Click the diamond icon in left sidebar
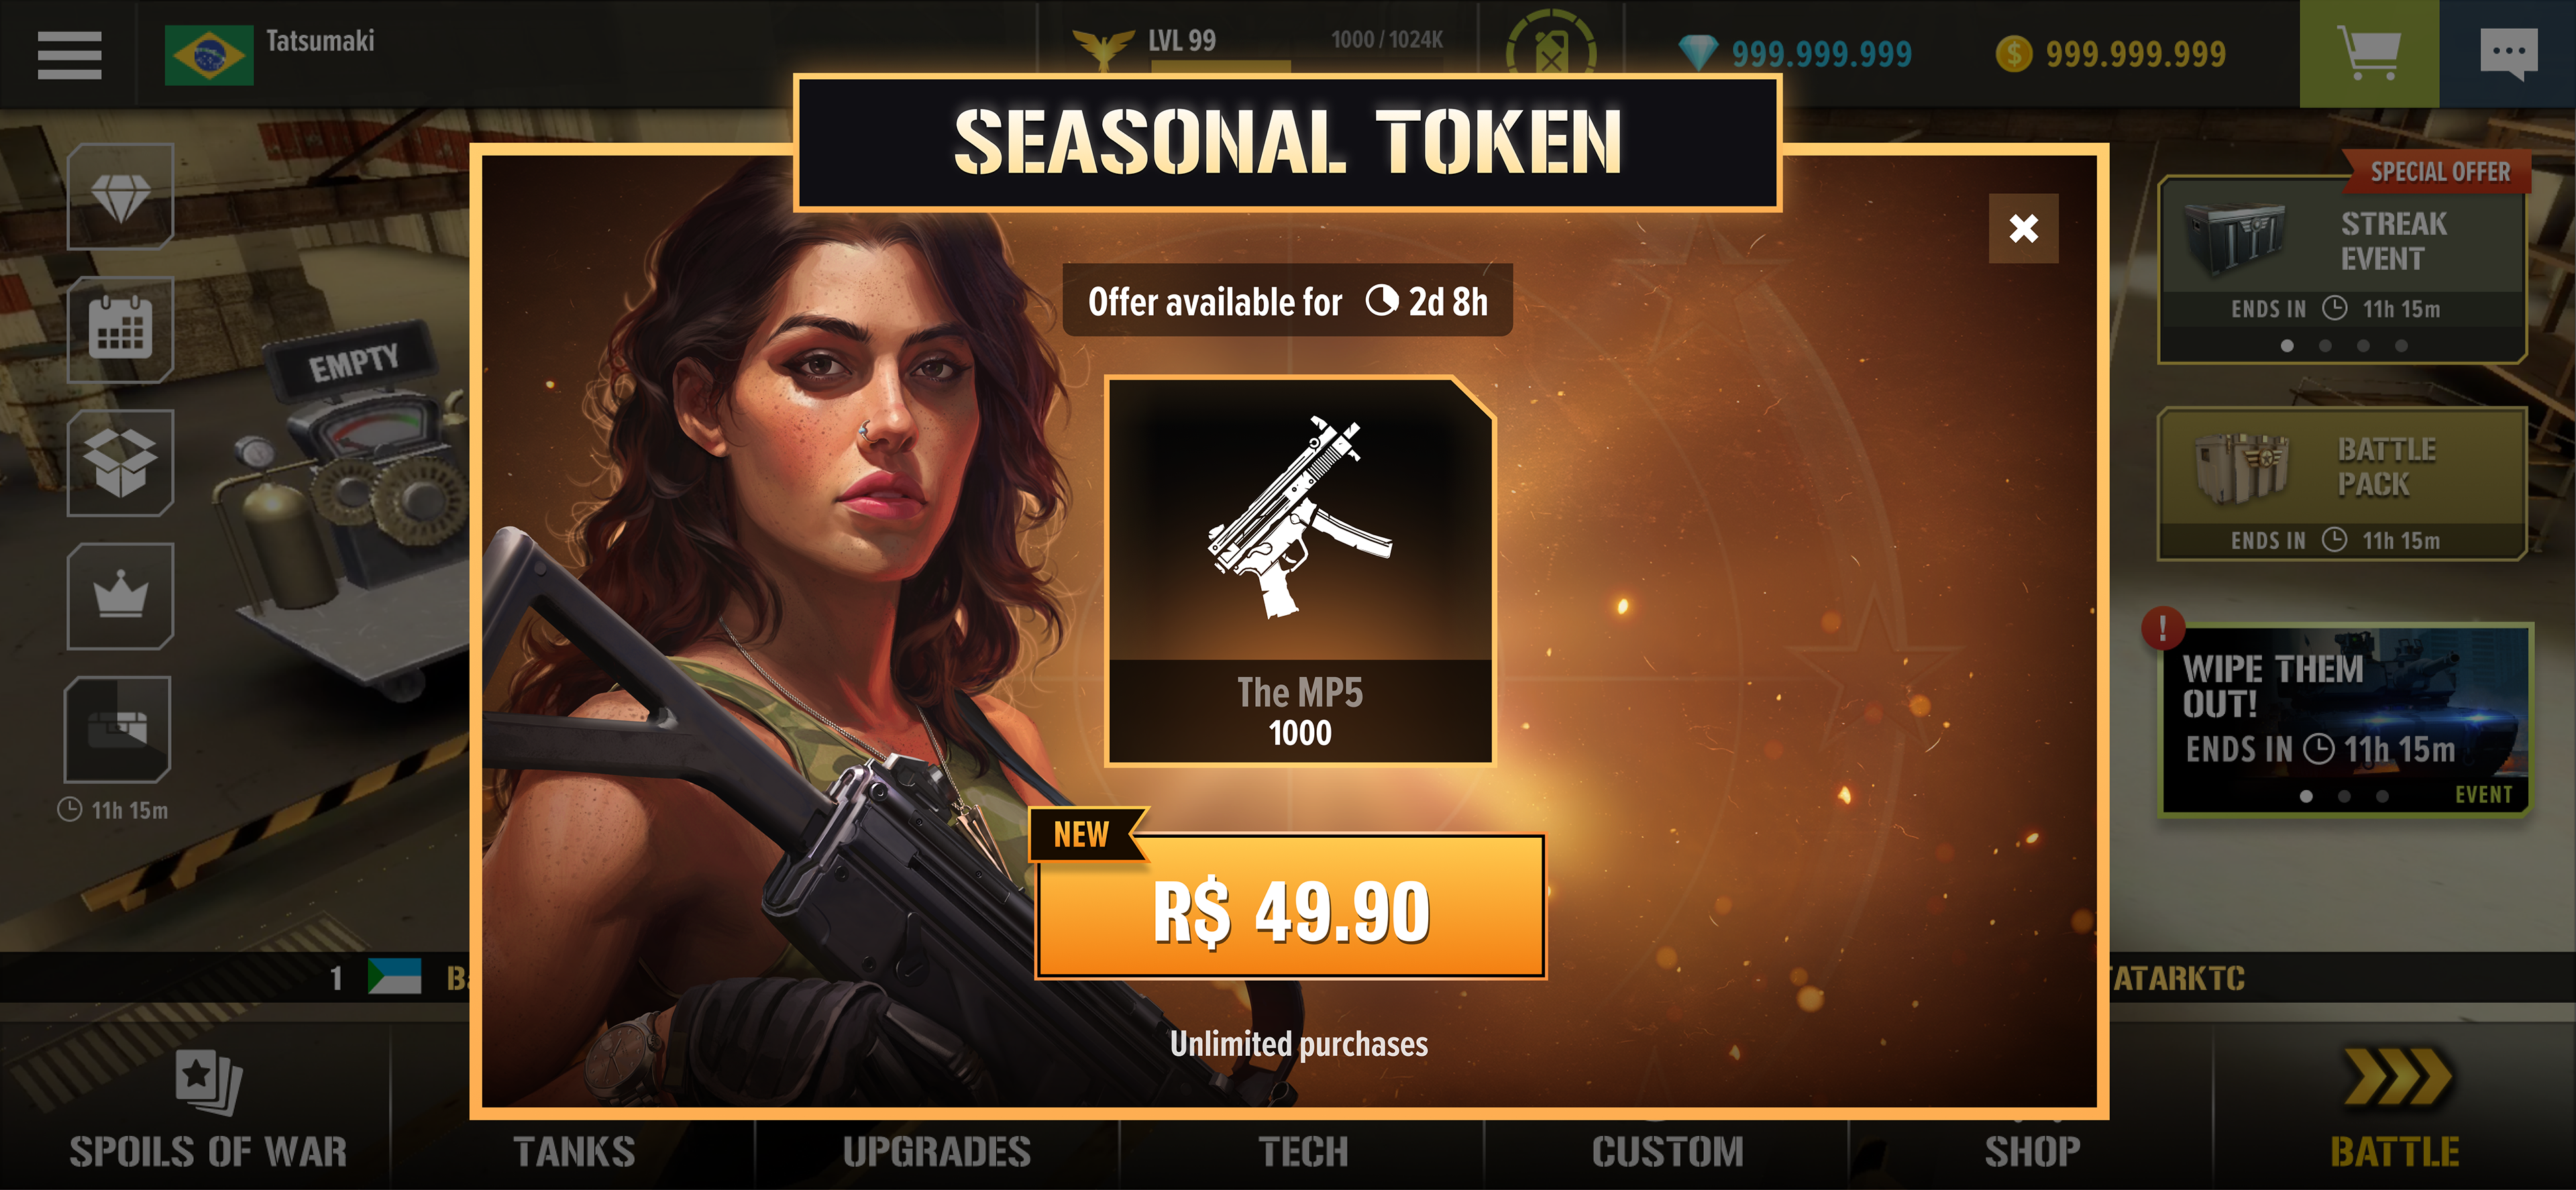The height and width of the screenshot is (1190, 2576). pyautogui.click(x=120, y=196)
